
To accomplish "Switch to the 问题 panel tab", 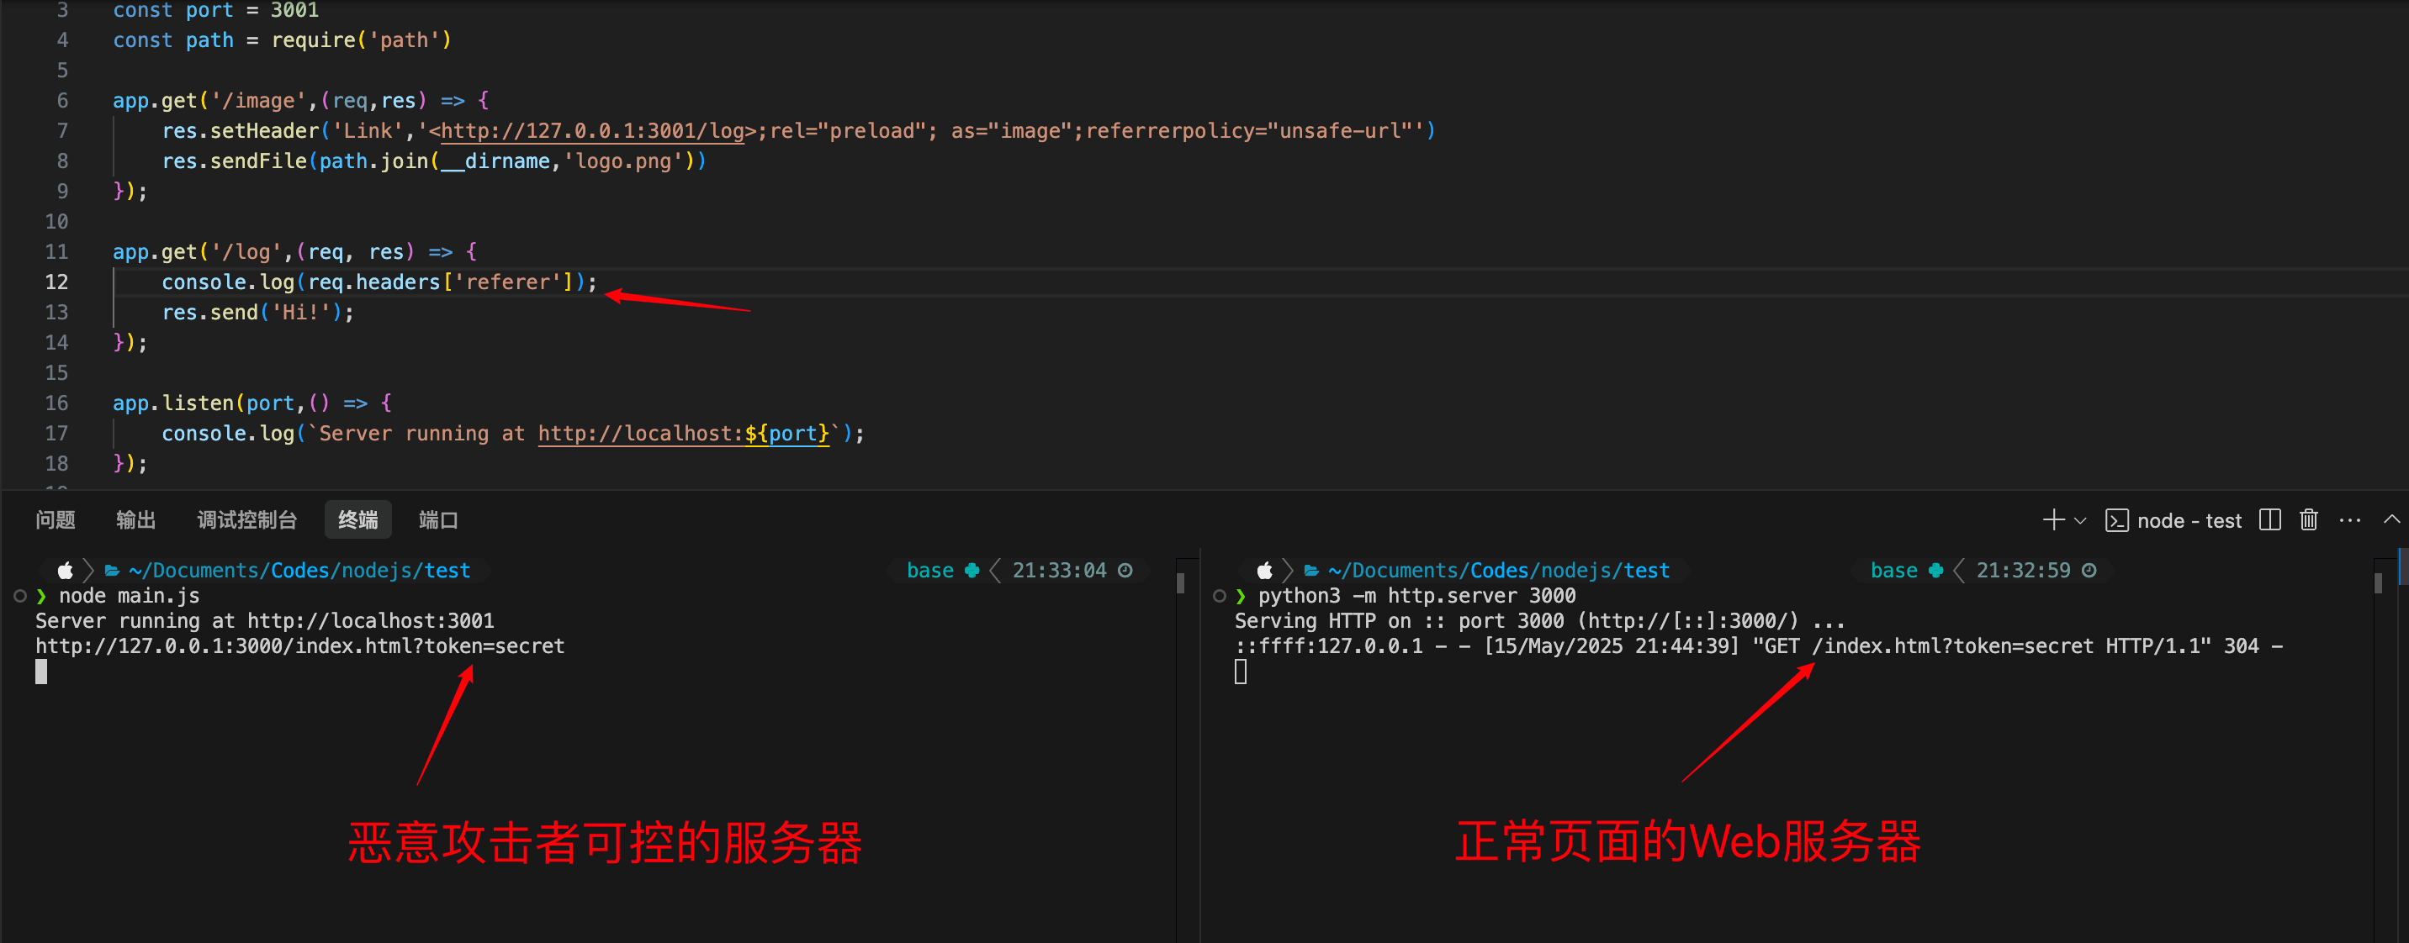I will tap(56, 520).
